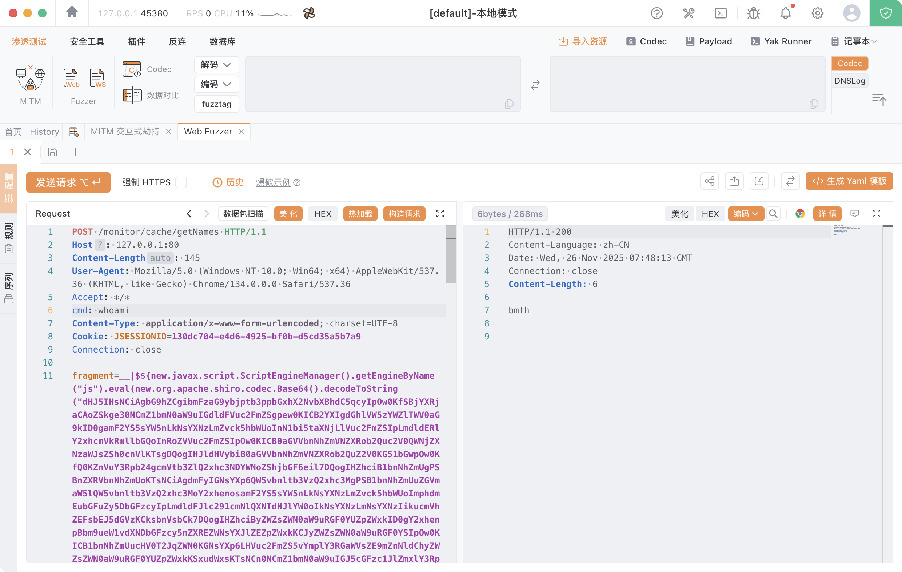Click search icon in response panel
This screenshot has height=572, width=902.
773,214
